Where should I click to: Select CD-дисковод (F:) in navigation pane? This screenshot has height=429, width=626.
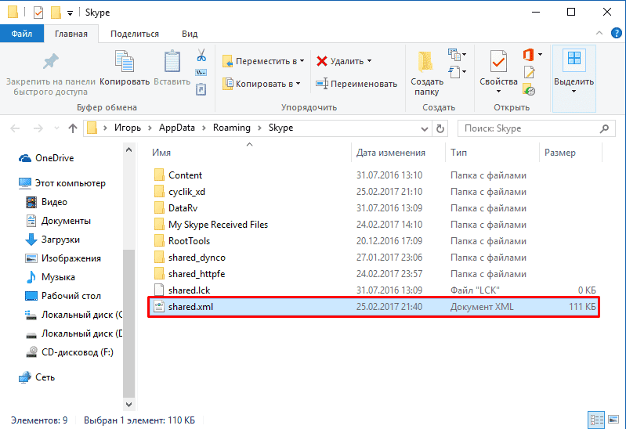(x=70, y=352)
